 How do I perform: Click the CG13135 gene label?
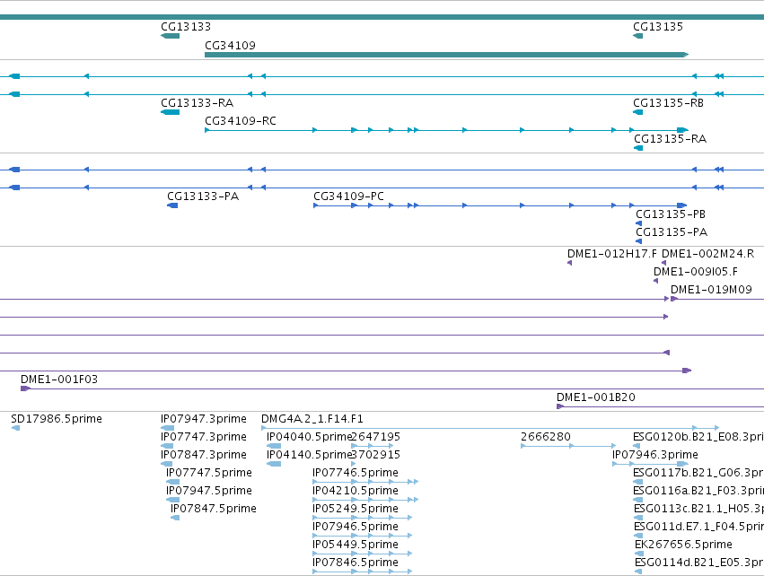click(x=658, y=27)
